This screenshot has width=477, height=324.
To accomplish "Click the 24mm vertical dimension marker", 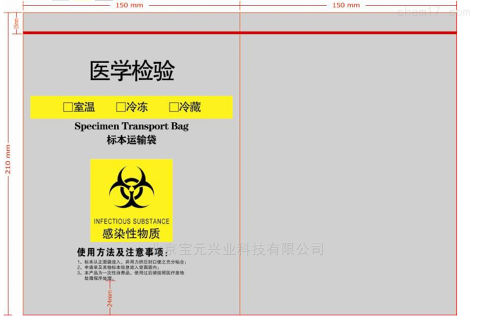I will tap(110, 298).
